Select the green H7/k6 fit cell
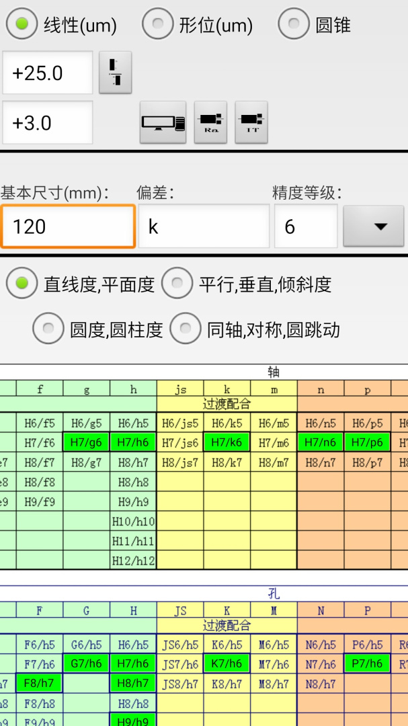This screenshot has height=726, width=408. 227,442
